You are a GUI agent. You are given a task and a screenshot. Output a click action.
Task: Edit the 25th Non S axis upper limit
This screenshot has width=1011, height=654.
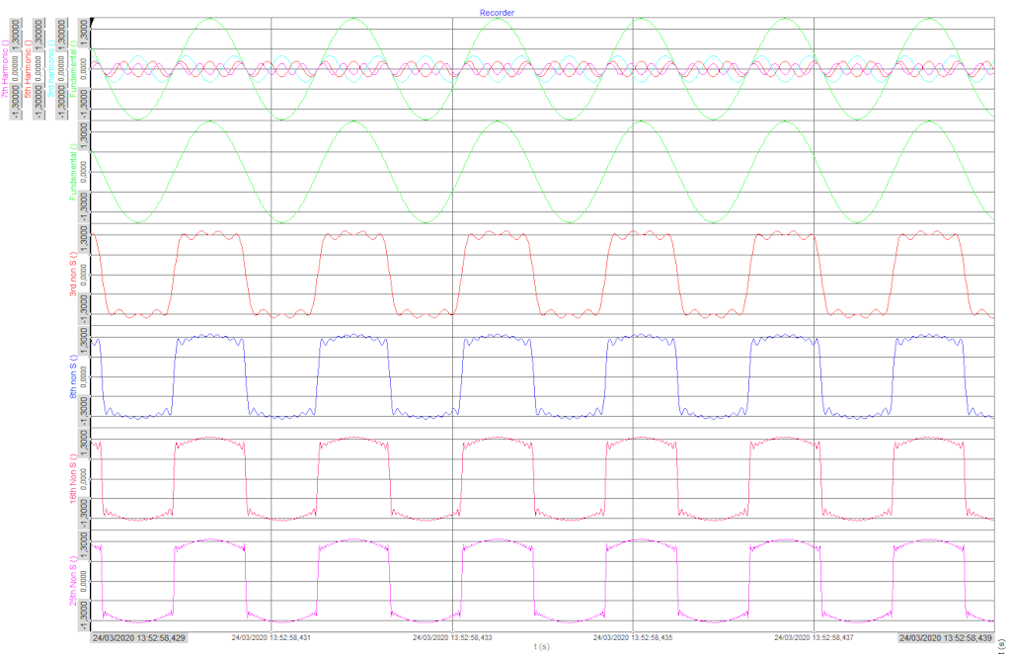[x=84, y=544]
